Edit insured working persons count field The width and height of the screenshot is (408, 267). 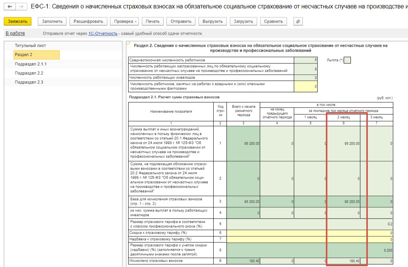coord(306,69)
